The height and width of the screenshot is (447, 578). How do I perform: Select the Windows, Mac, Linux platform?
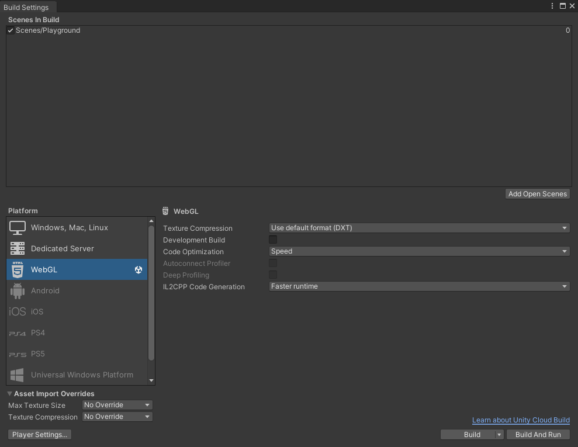point(77,228)
